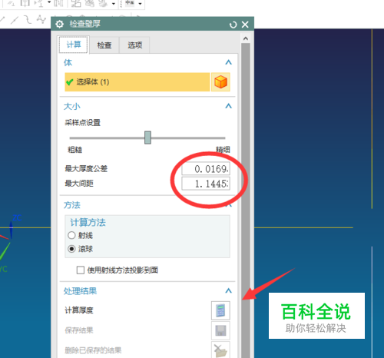Click the dialog vertical scrollbar thumb
Screen dimensions: 384x358
[x=246, y=201]
